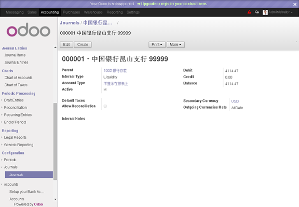Open Journal Entries sidebar item
Image resolution: width=299 pixels, height=207 pixels.
17,62
